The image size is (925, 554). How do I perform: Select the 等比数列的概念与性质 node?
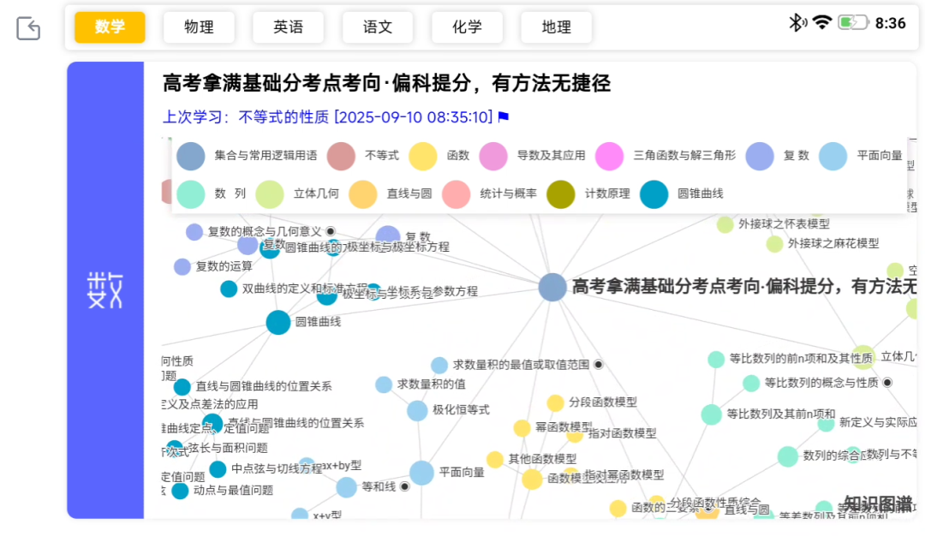tap(751, 384)
